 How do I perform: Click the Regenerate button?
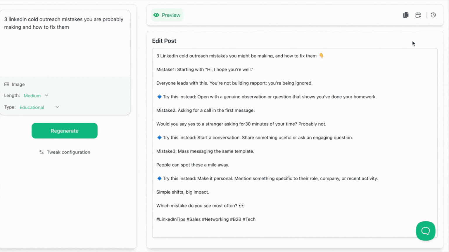click(x=65, y=131)
